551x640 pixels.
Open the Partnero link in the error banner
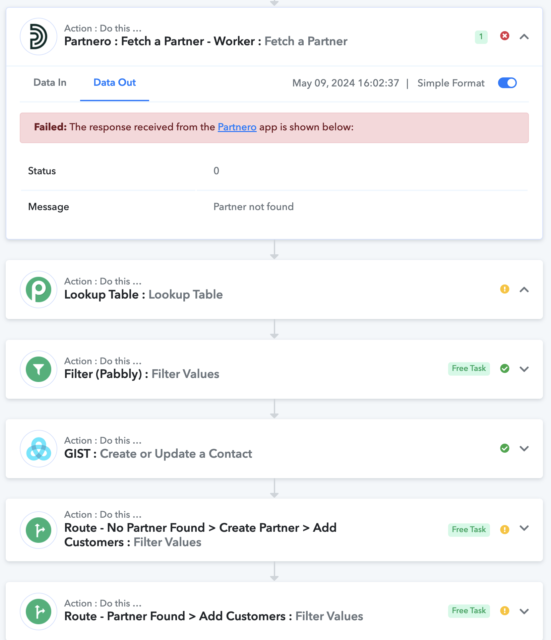pos(237,127)
